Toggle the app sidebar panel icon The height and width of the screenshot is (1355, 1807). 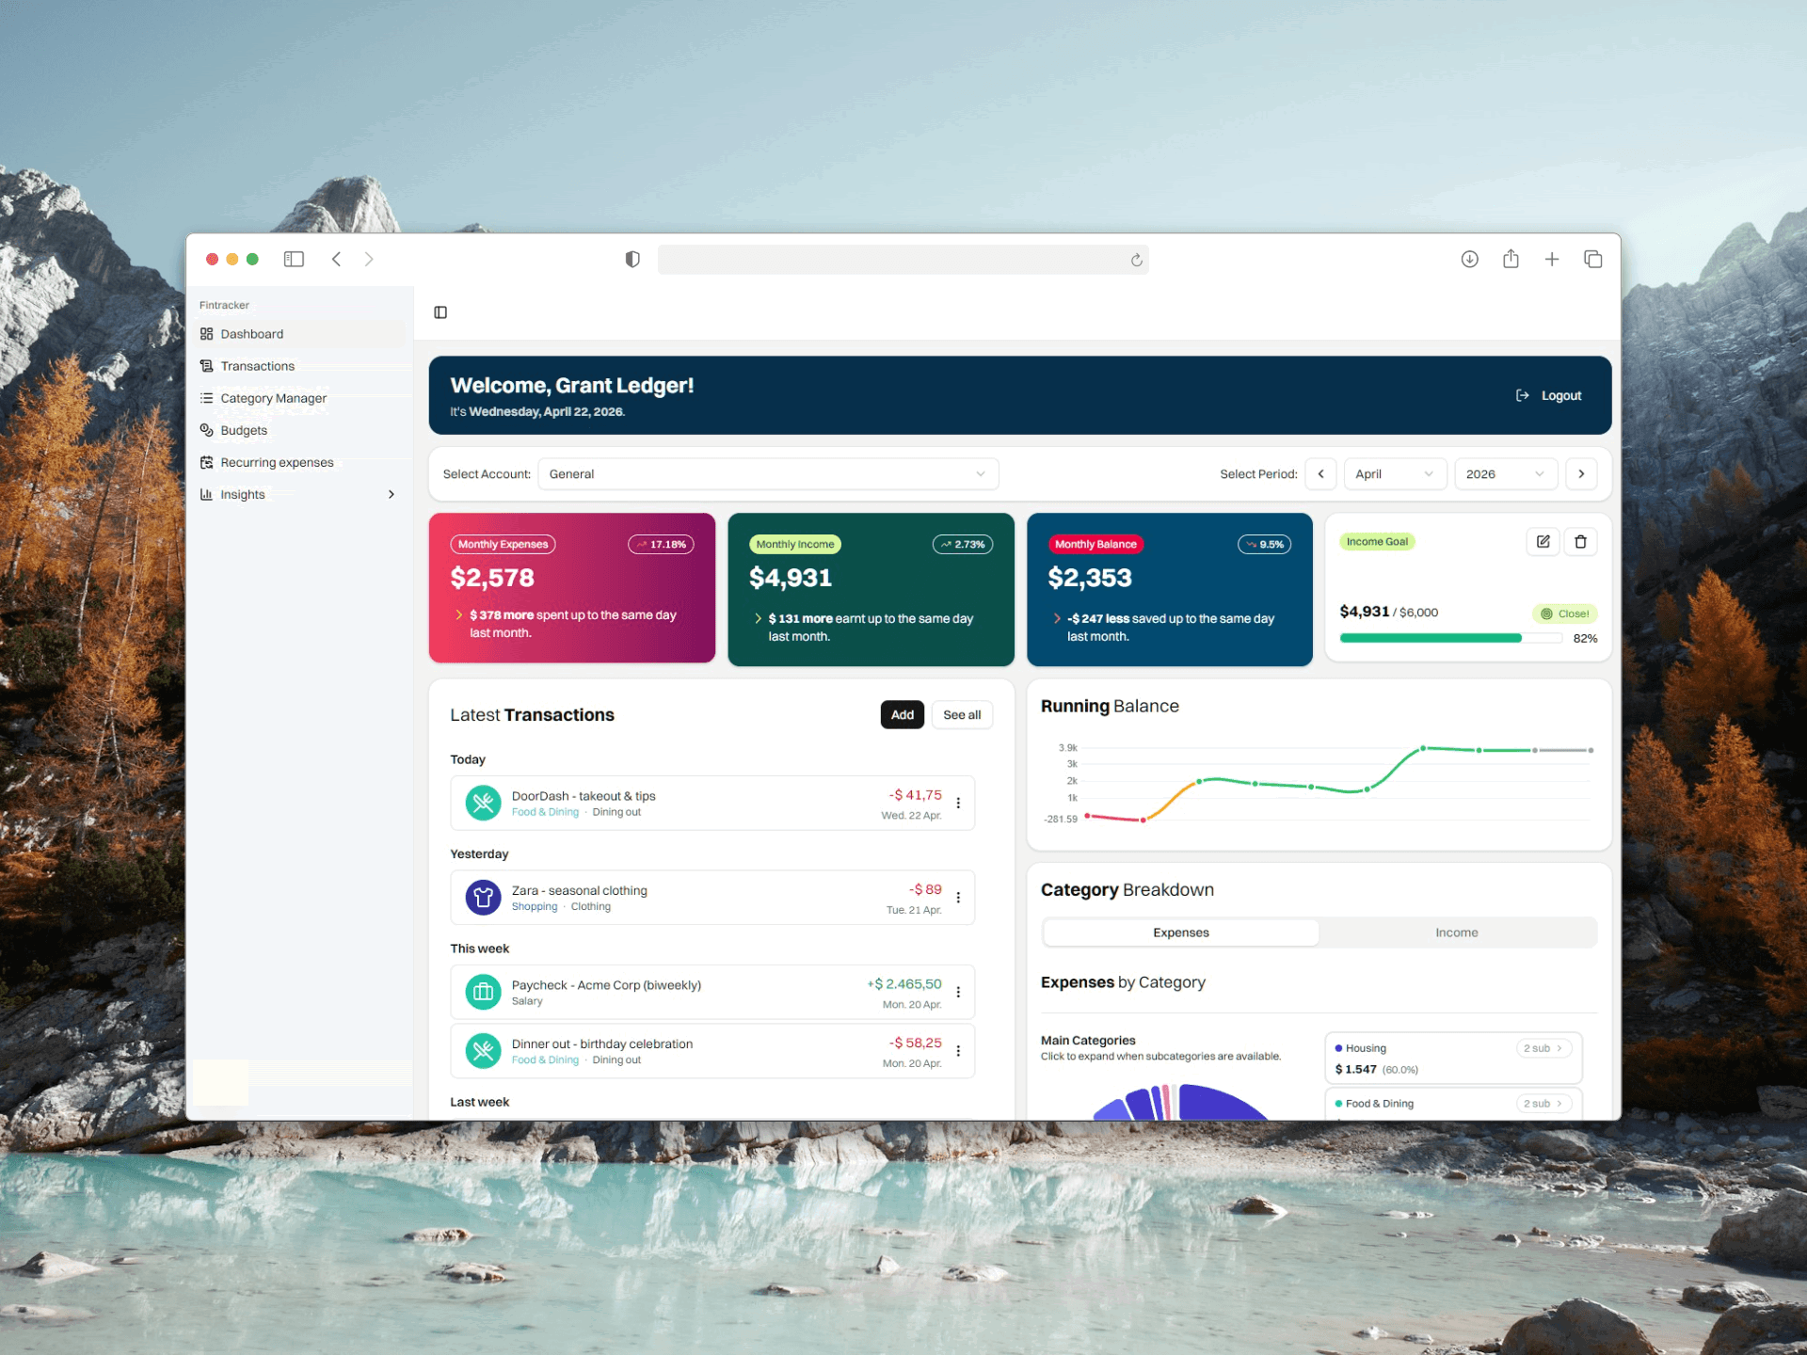click(440, 312)
